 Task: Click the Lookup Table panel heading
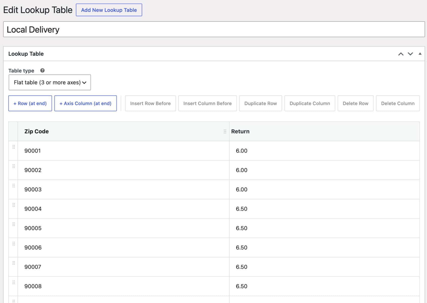point(26,54)
